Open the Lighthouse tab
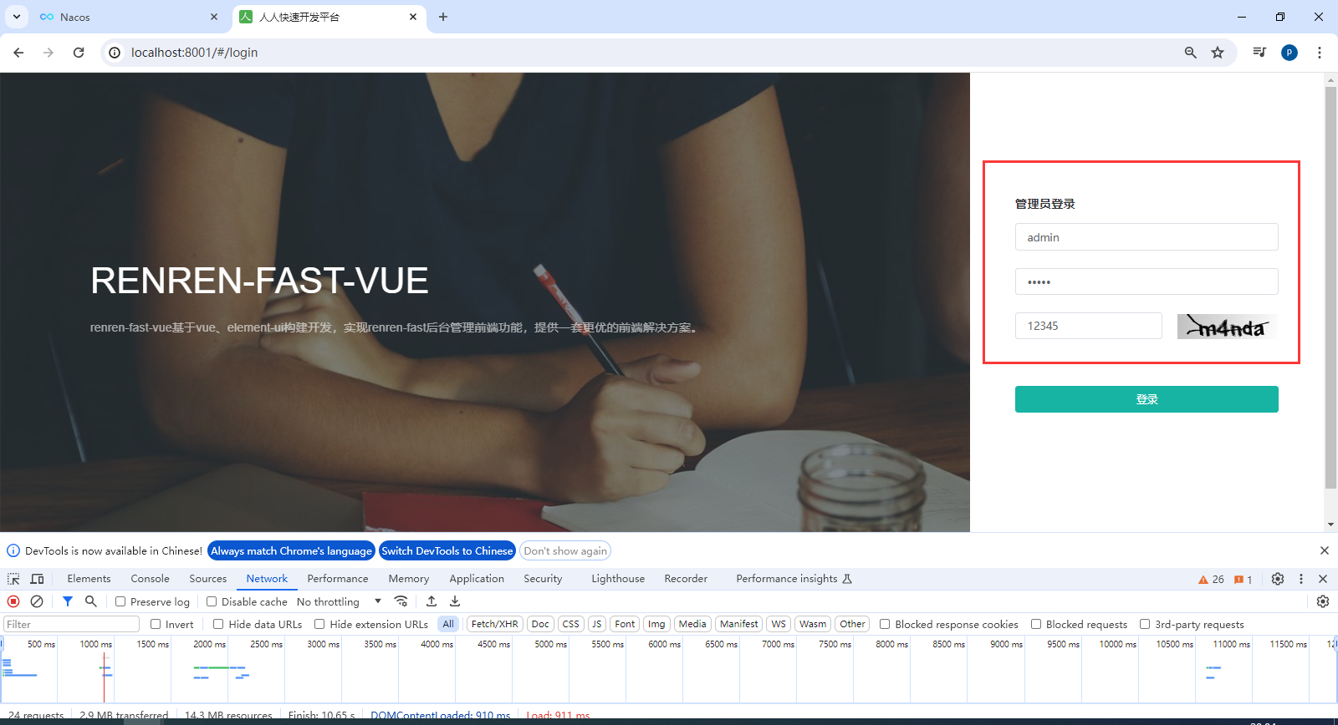Screen dimensions: 1338x725 (618, 579)
